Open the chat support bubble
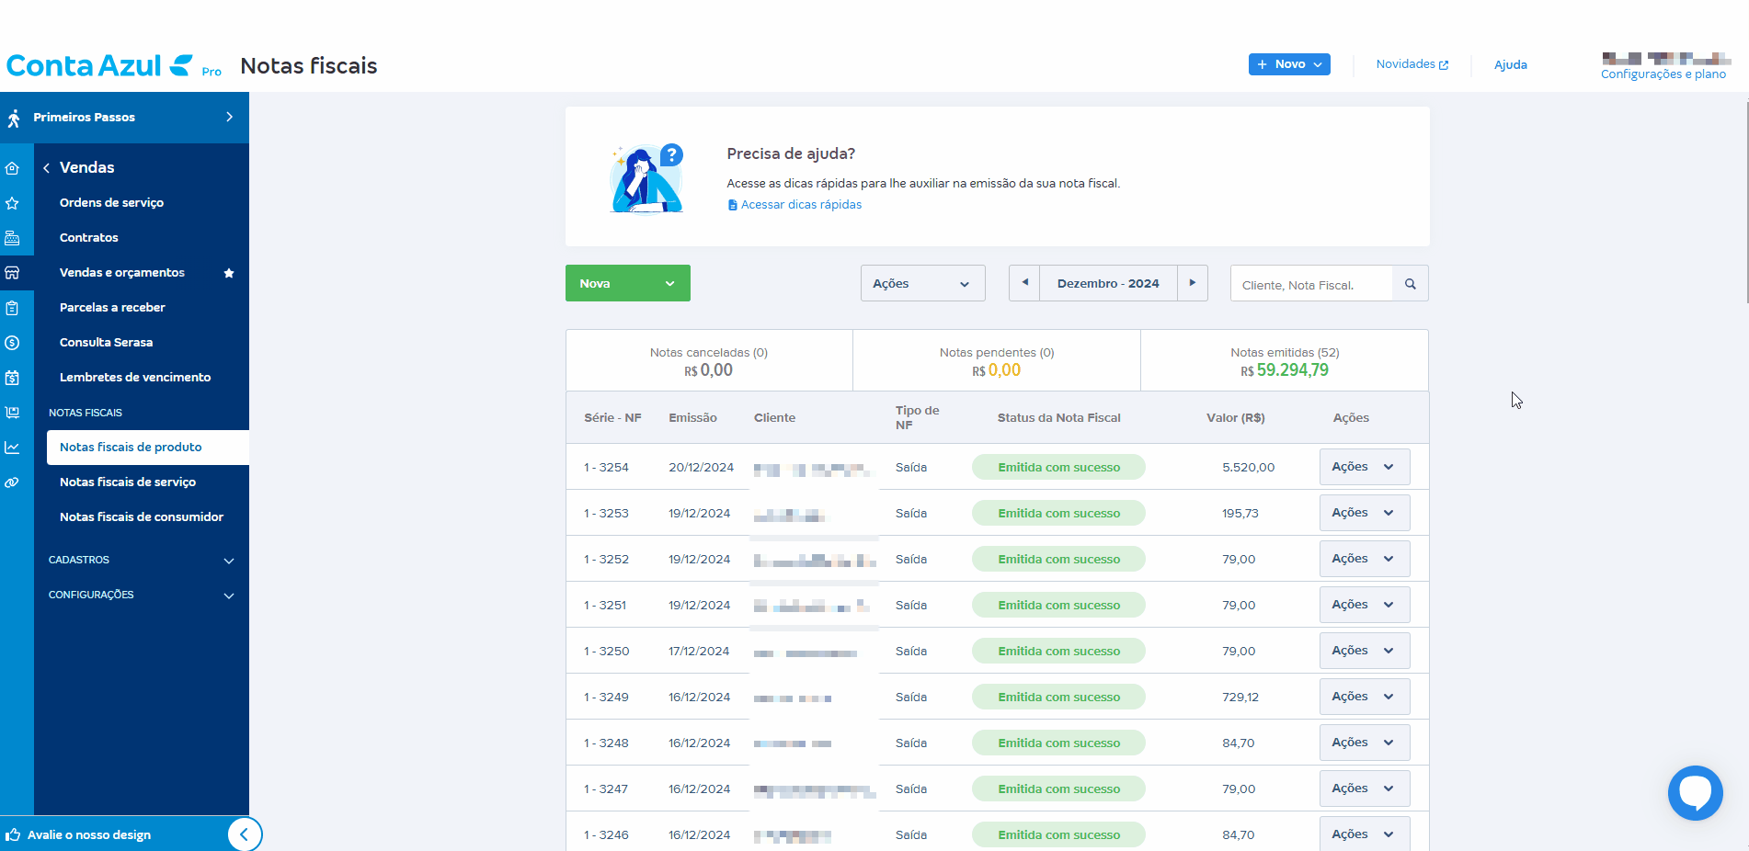Screen dimensions: 1749x851 click(x=1695, y=792)
